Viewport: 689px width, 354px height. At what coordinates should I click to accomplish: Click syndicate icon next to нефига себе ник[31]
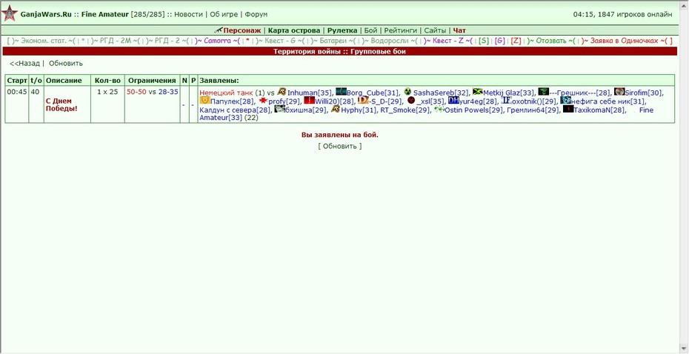(x=565, y=101)
